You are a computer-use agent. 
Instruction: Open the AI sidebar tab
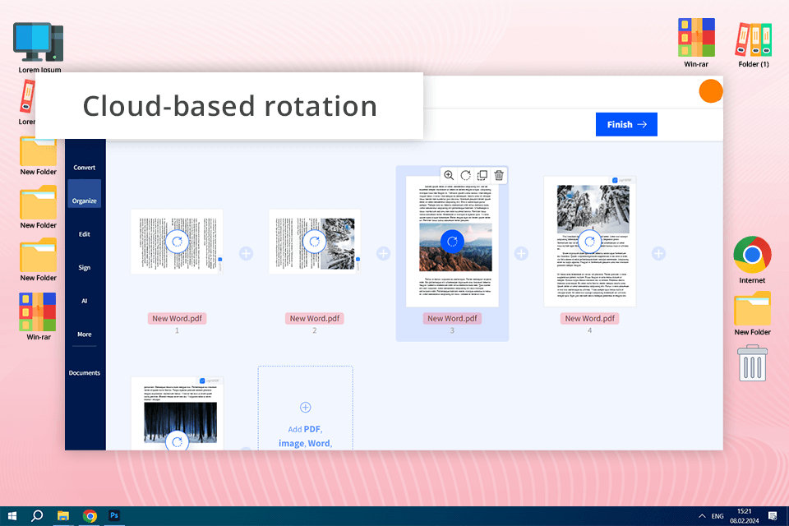(84, 301)
